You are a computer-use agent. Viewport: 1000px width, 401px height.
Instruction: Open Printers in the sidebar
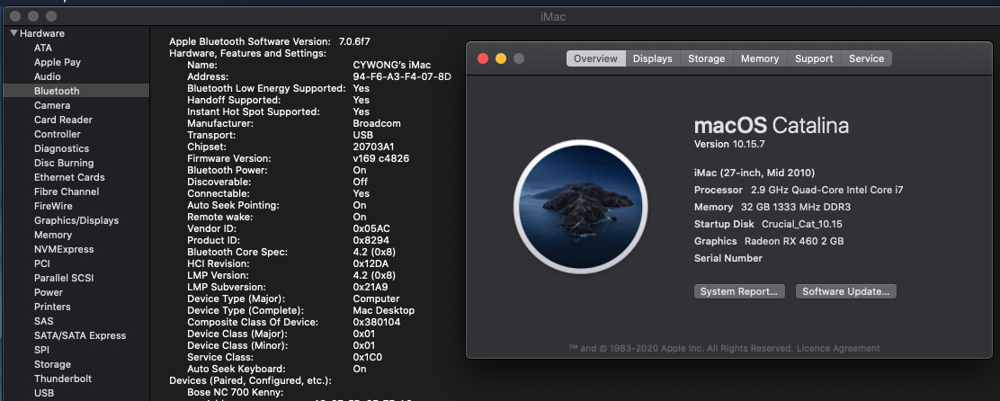tap(52, 307)
